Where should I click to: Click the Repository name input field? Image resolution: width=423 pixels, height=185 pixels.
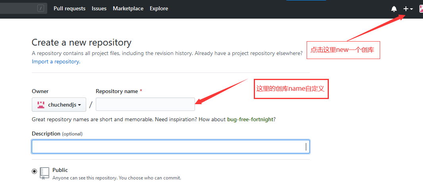tap(145, 104)
